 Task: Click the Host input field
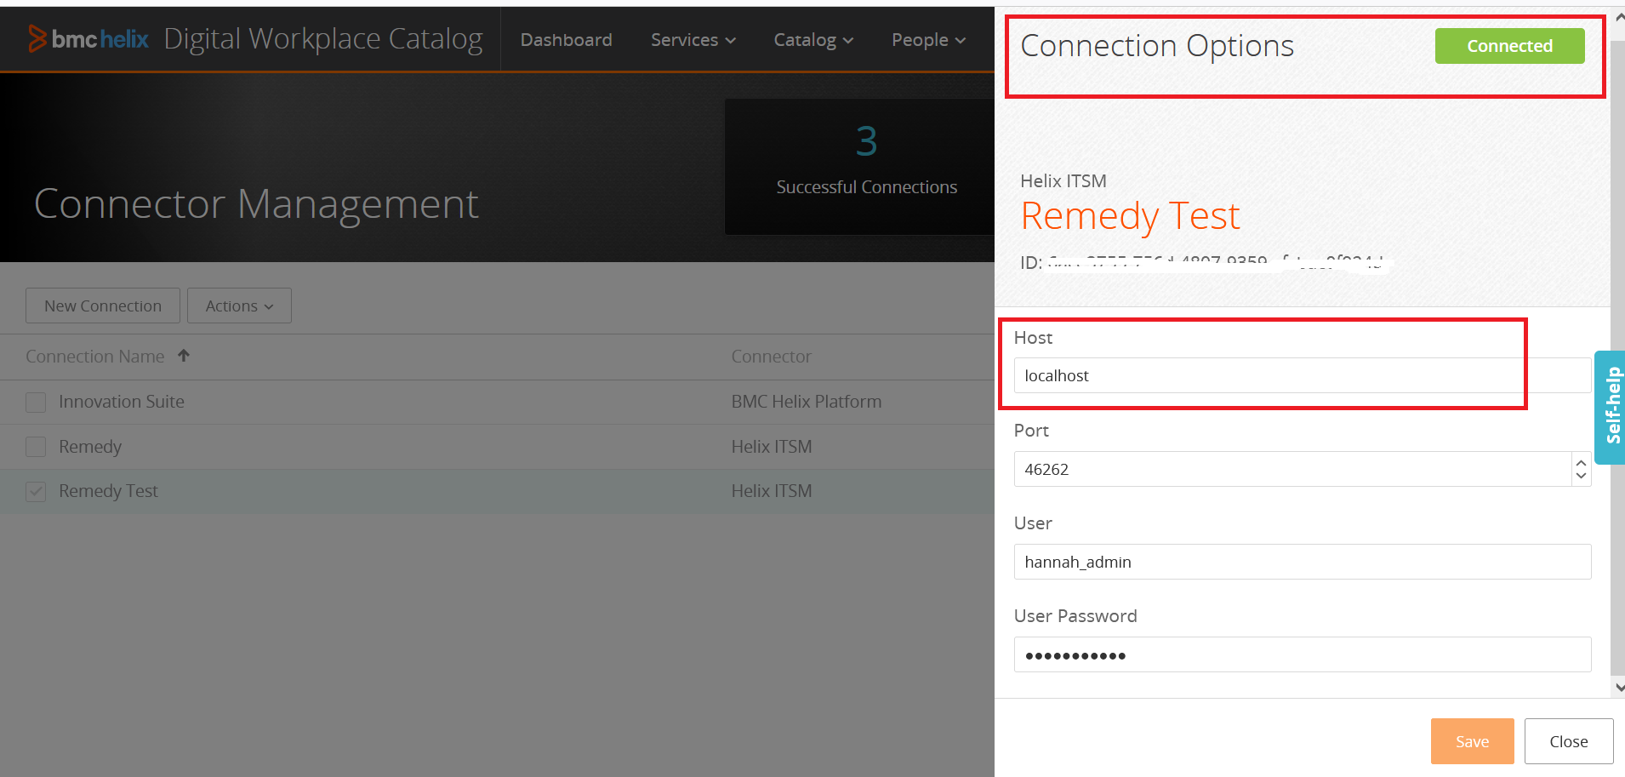click(1302, 375)
